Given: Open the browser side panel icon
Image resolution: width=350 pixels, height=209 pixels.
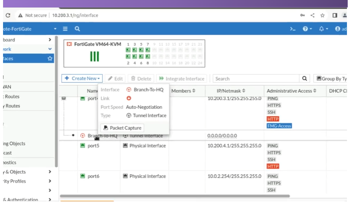Looking at the screenshot, I should click(x=334, y=15).
